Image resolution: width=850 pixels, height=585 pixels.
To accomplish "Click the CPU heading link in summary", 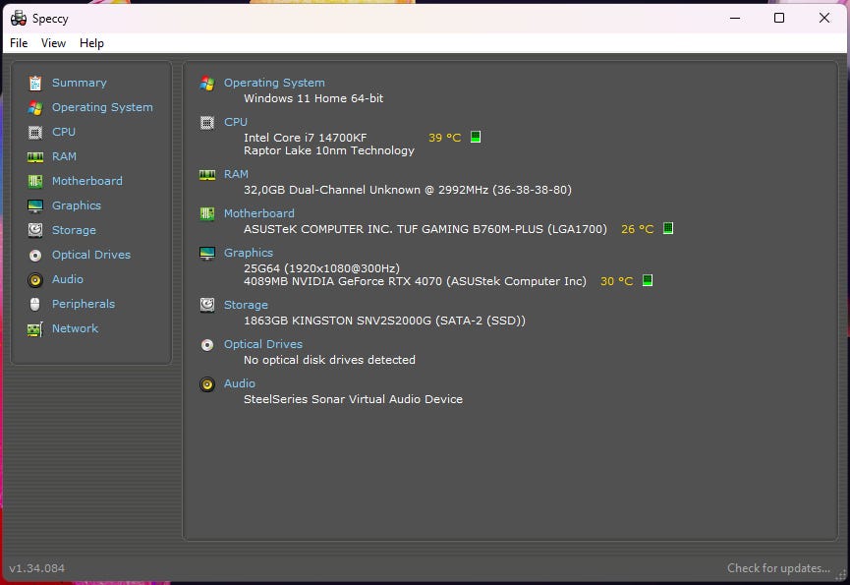I will (236, 122).
